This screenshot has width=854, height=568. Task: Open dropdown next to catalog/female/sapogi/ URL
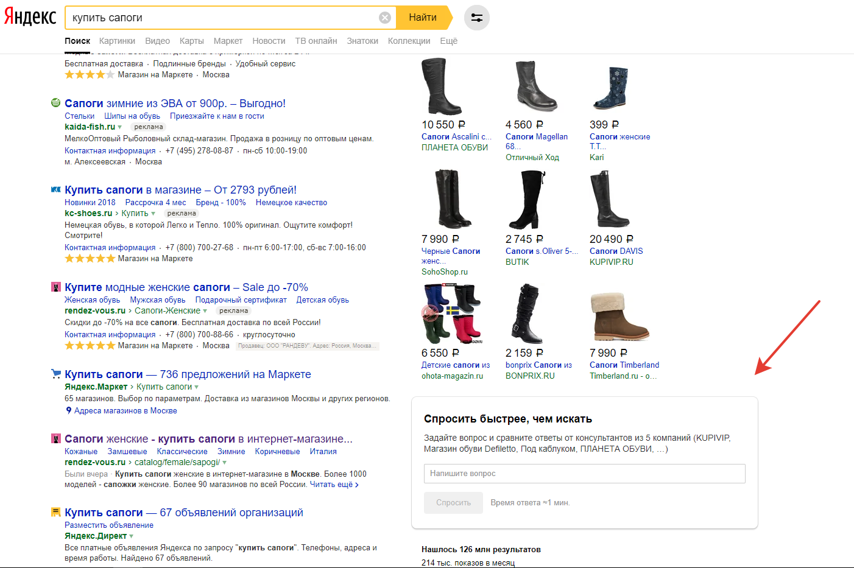225,463
